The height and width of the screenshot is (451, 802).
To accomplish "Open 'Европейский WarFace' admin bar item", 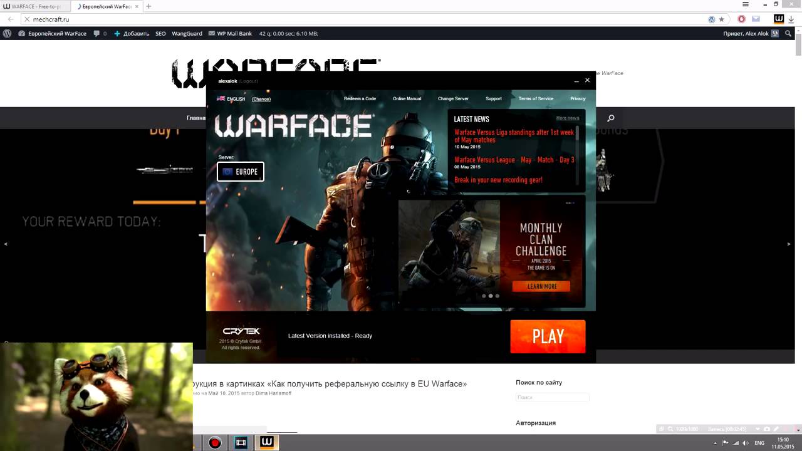I will click(53, 33).
